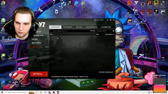
Task: Open Google Chrome desktop shortcut
Action: point(3,4)
